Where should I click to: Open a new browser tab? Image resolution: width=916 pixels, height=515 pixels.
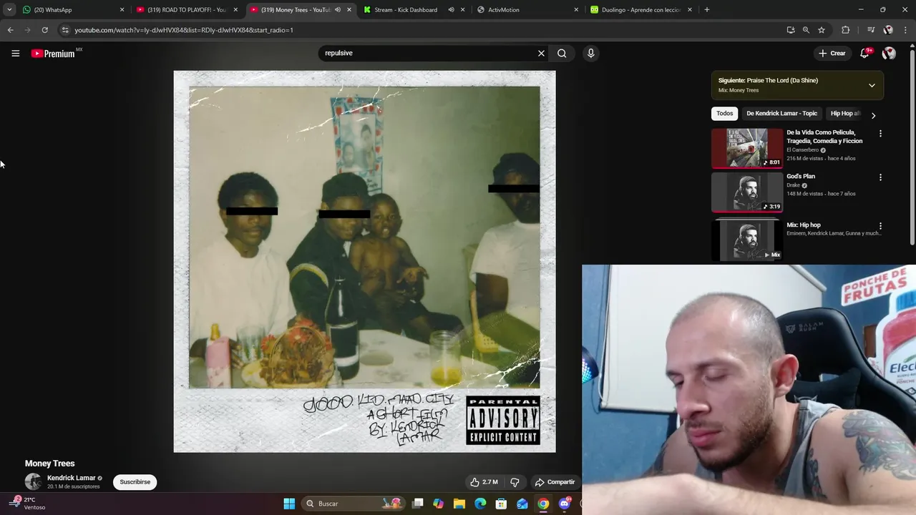point(707,10)
